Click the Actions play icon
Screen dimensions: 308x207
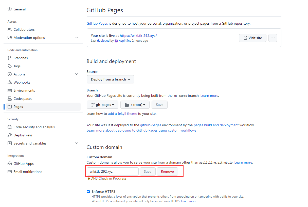[10, 74]
